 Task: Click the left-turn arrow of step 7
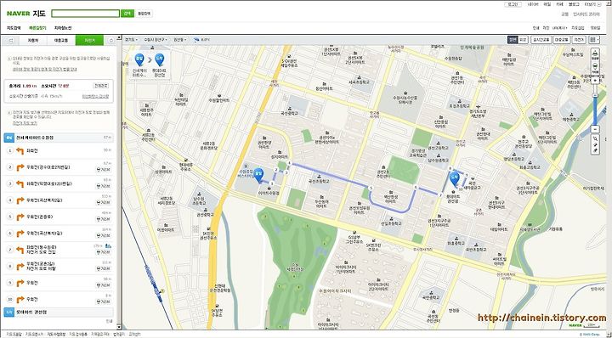coord(20,250)
